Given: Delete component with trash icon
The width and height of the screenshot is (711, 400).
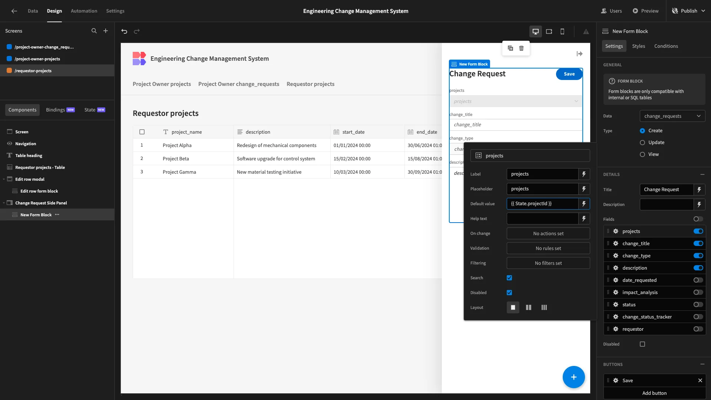Looking at the screenshot, I should pyautogui.click(x=522, y=48).
